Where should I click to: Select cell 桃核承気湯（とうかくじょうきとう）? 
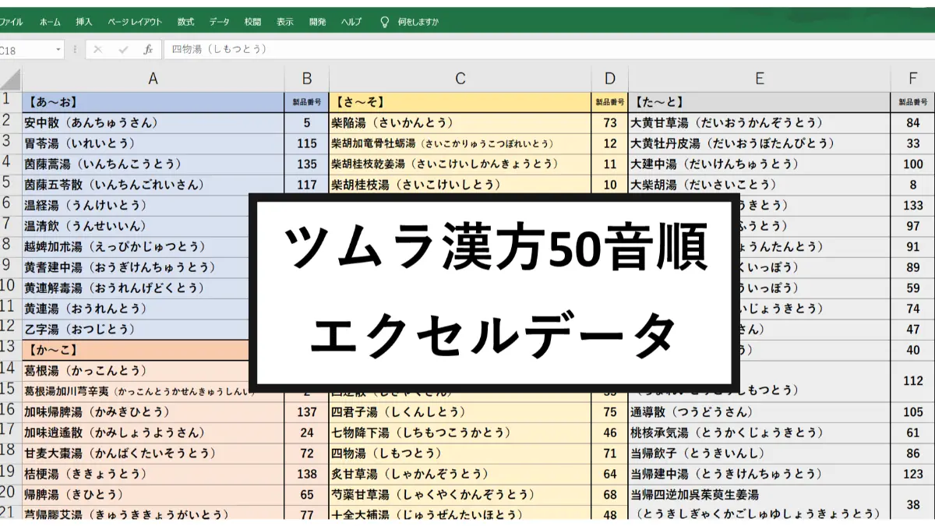pyautogui.click(x=760, y=432)
